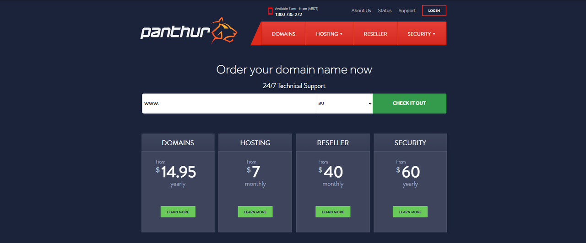Click the HOSTING card heading
Viewport: 586px width, 243px height.
point(255,143)
